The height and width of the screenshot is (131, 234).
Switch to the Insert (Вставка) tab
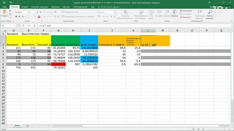(24, 7)
